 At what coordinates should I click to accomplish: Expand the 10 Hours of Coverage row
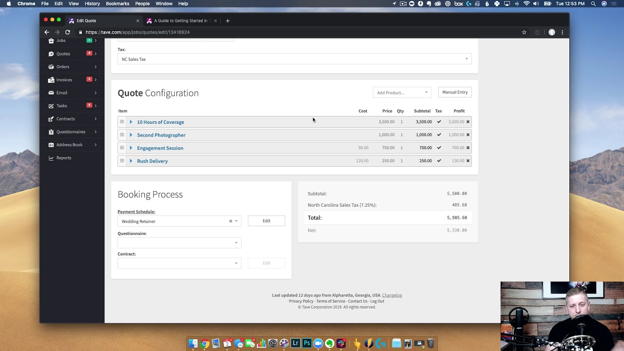point(131,122)
